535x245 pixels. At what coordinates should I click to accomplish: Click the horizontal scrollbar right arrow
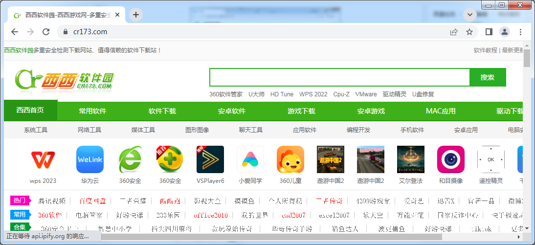519,237
